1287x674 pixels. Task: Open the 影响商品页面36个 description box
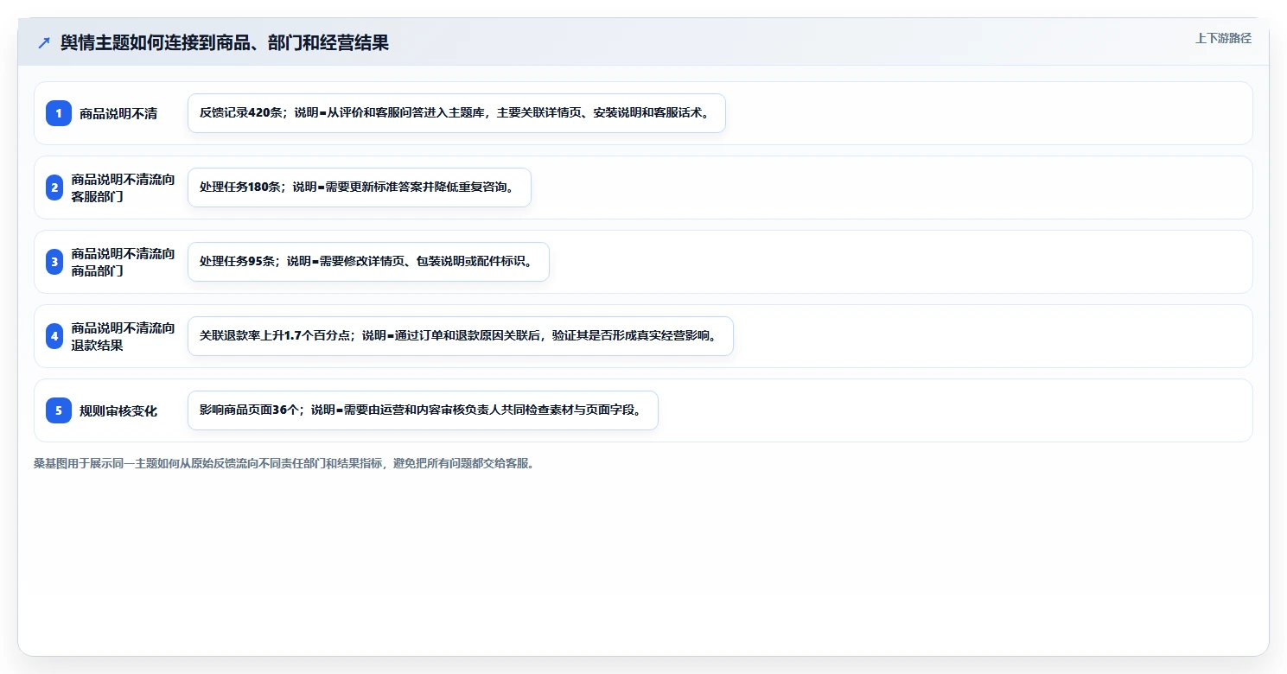click(423, 410)
